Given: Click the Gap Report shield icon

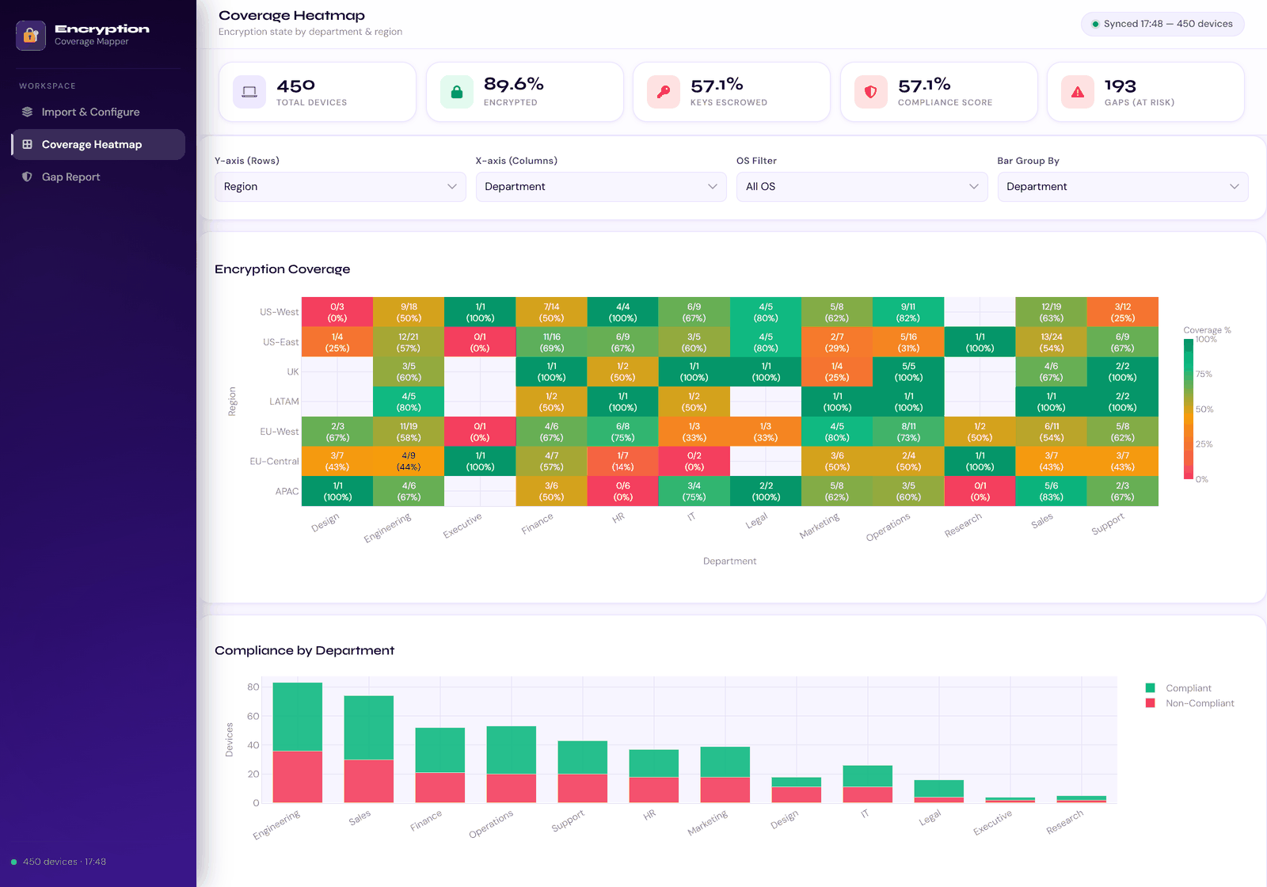Looking at the screenshot, I should [x=27, y=177].
